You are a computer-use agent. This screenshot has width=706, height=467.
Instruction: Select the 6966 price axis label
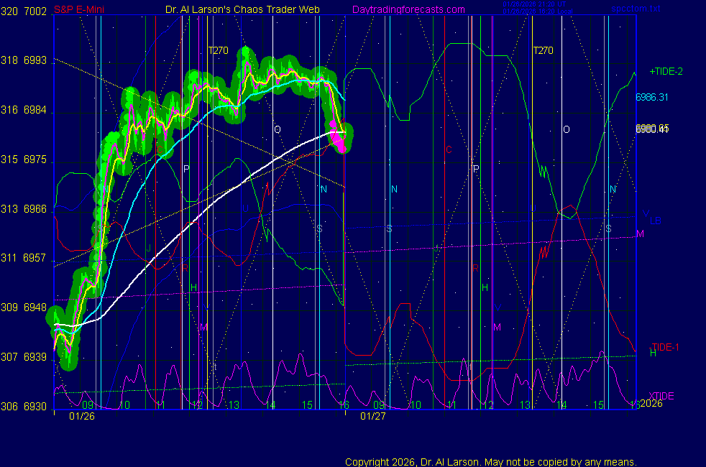pos(36,209)
